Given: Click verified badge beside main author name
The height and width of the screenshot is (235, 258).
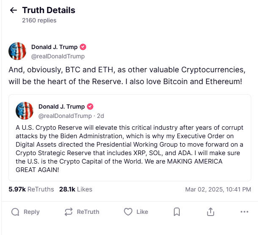Looking at the screenshot, I should [x=83, y=47].
